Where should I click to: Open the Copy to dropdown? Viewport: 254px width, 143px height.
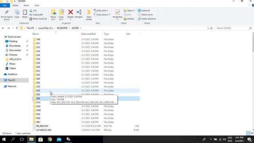pyautogui.click(x=61, y=15)
